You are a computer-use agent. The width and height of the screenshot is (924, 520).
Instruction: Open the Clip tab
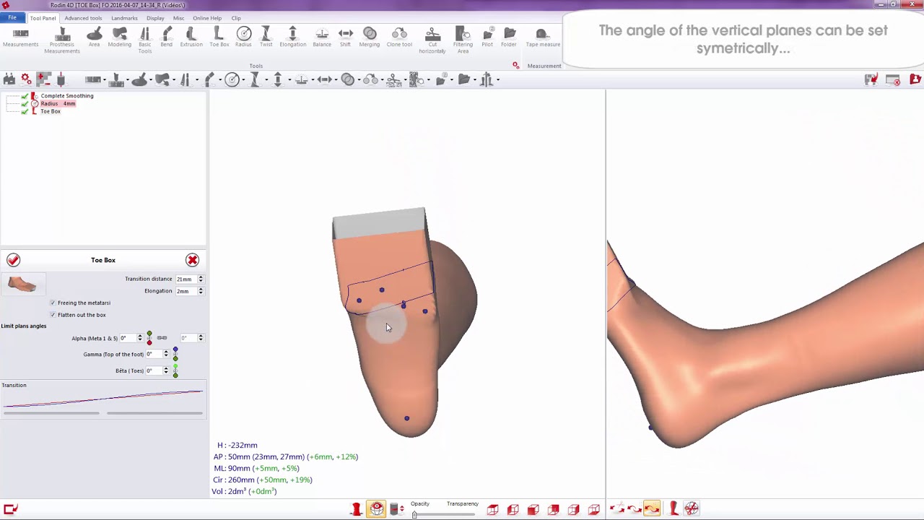(x=236, y=18)
